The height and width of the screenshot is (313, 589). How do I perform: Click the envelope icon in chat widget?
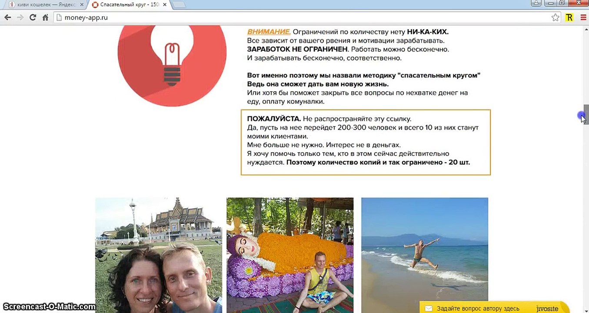tap(429, 309)
